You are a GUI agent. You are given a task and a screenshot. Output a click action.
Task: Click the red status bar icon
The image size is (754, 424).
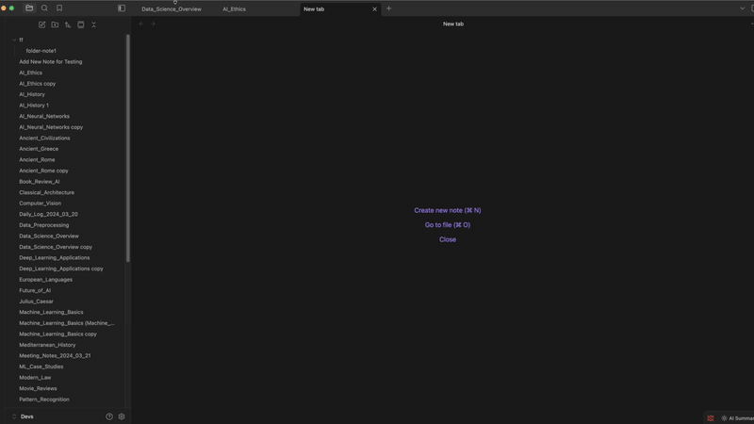click(711, 418)
